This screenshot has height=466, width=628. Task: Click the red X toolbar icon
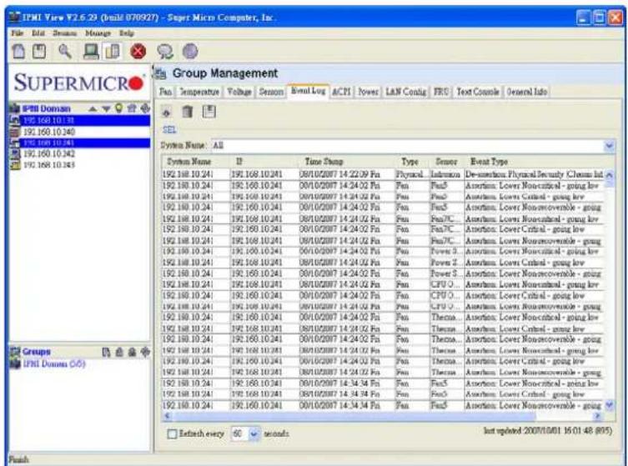tap(138, 51)
